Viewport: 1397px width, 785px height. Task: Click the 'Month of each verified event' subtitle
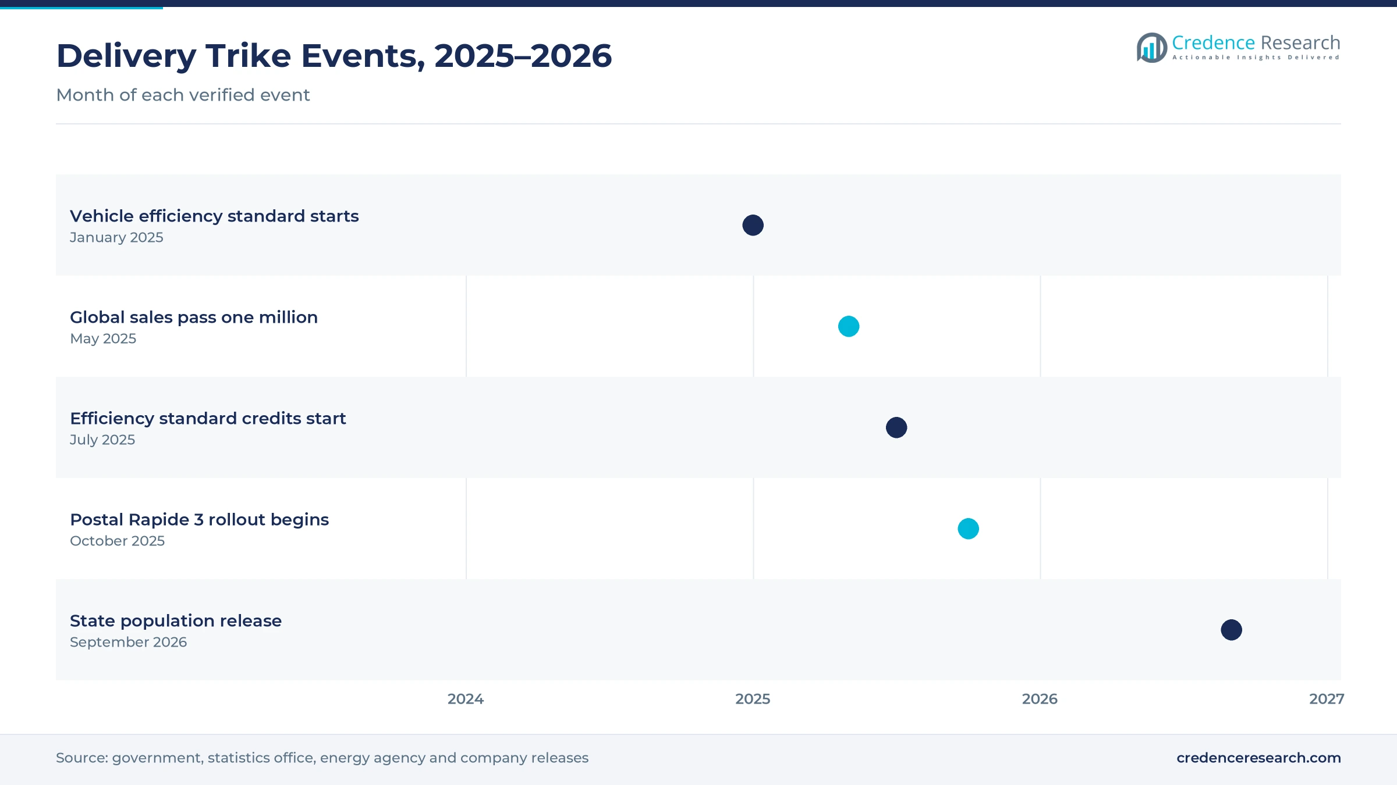183,95
